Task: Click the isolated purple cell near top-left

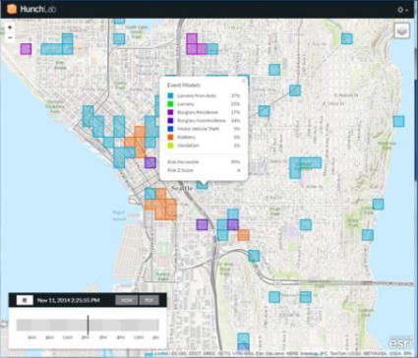Action: point(26,49)
